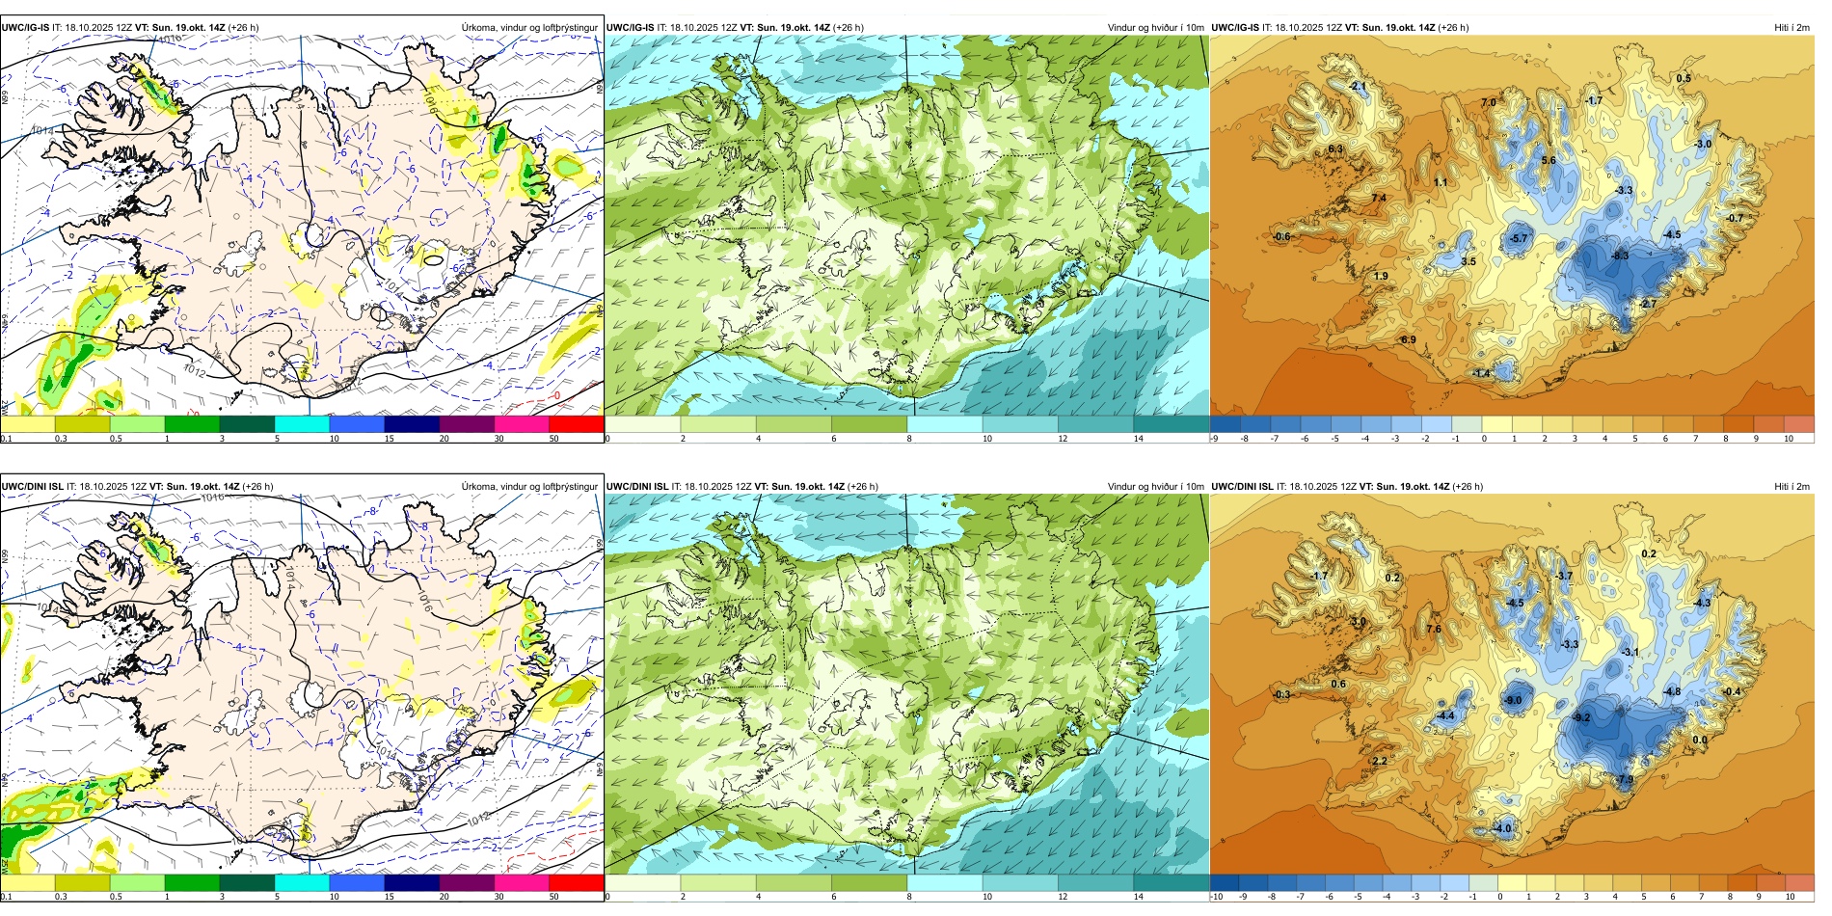The width and height of the screenshot is (1832, 916).
Task: Click the -1.4 temperature value on IG-IS map
Action: 1482,373
